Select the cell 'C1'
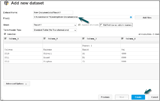The height and width of the screenshot is (101, 160). point(101,61)
